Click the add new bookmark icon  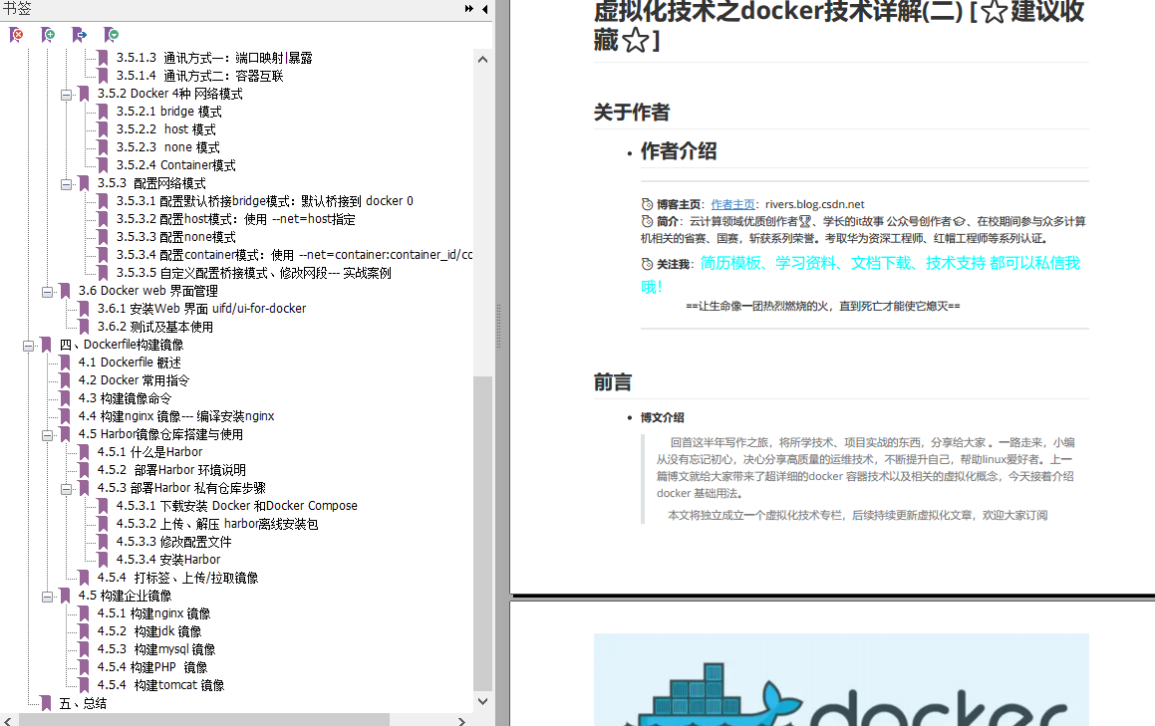pos(46,35)
